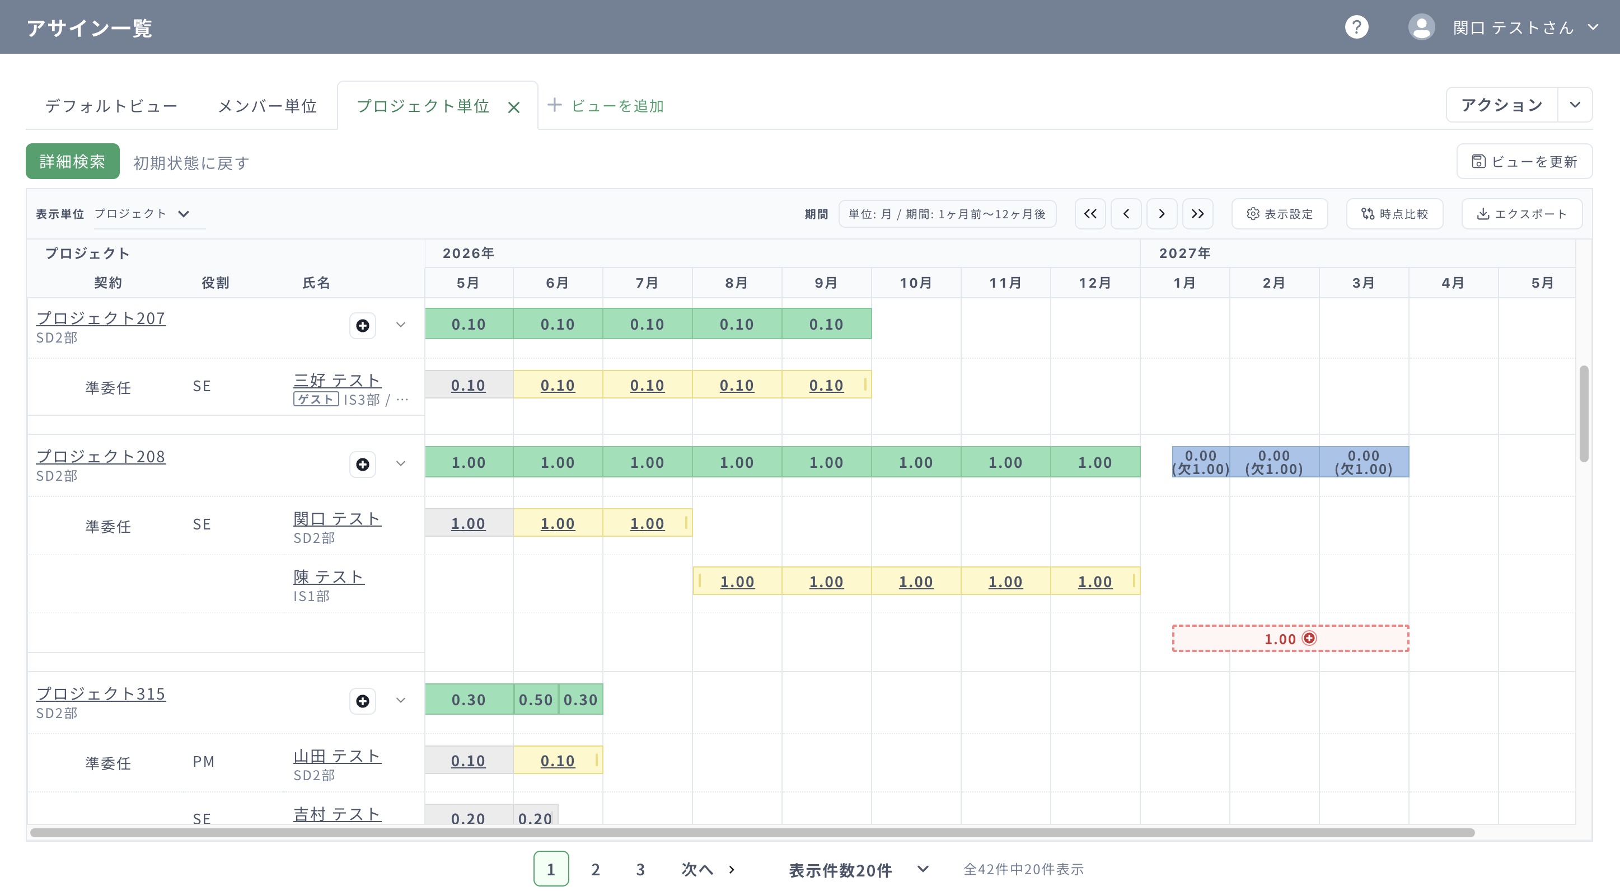Viewport: 1620px width, 891px height.
Task: Select the blue 0.00 (欠1.00) cell for 2027 1月
Action: 1201,462
